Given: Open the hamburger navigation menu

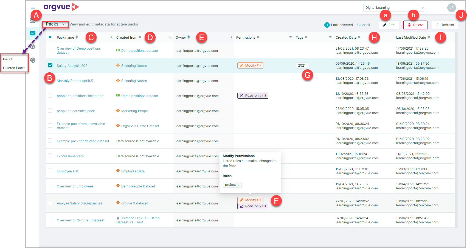Looking at the screenshot, I should (x=33, y=7).
